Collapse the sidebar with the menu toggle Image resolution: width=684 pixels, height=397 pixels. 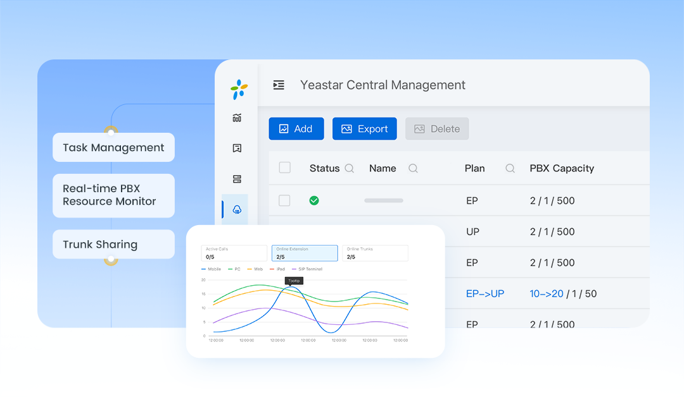(279, 85)
